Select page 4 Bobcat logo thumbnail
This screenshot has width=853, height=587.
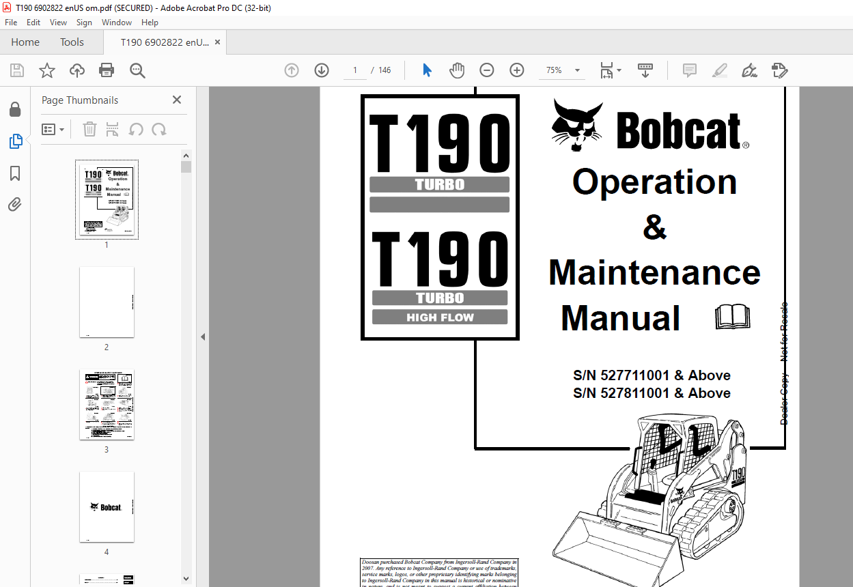(107, 506)
